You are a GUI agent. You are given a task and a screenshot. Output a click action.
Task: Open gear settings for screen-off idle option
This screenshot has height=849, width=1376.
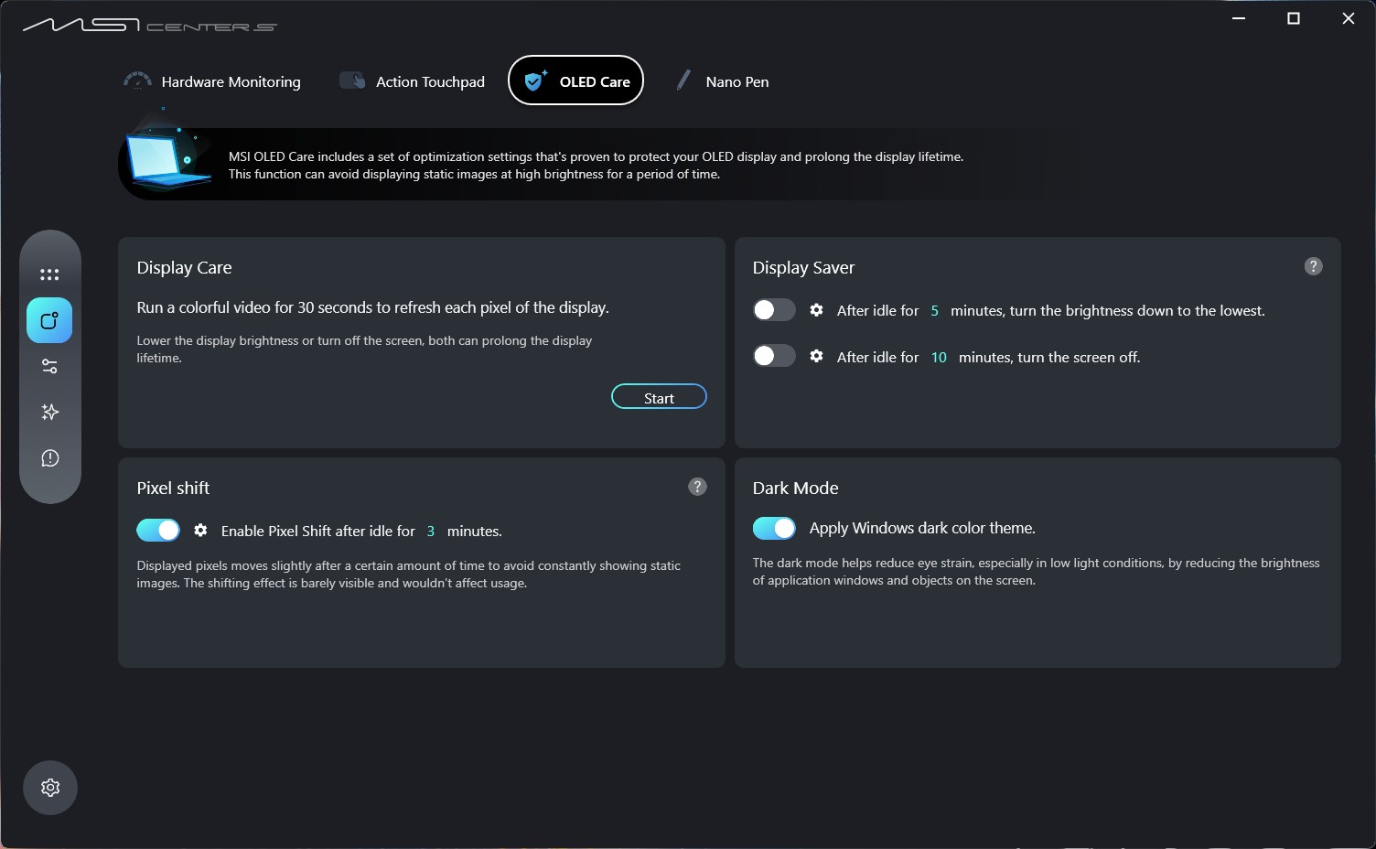[816, 356]
